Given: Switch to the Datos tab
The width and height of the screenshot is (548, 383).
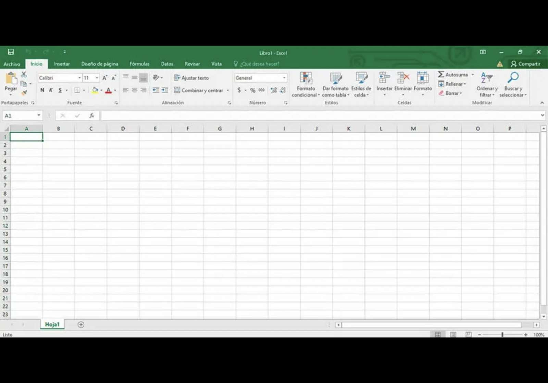Looking at the screenshot, I should [167, 64].
